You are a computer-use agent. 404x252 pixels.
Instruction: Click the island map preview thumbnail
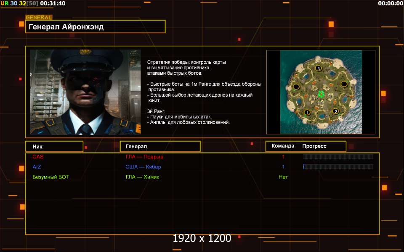tap(321, 92)
